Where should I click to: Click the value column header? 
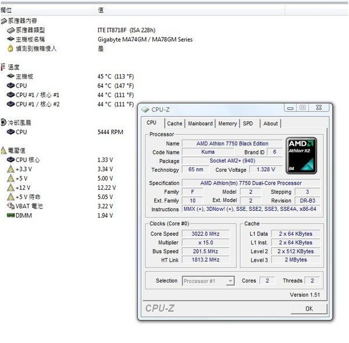click(x=190, y=10)
